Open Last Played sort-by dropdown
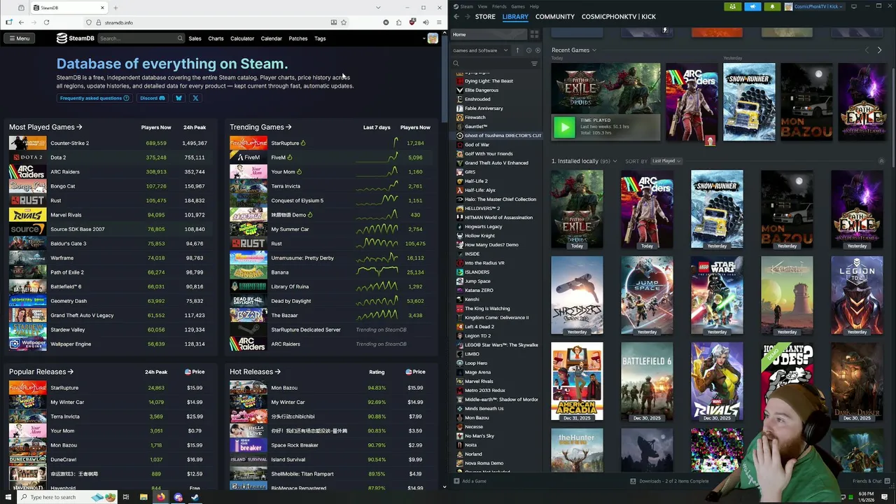 [x=666, y=161]
